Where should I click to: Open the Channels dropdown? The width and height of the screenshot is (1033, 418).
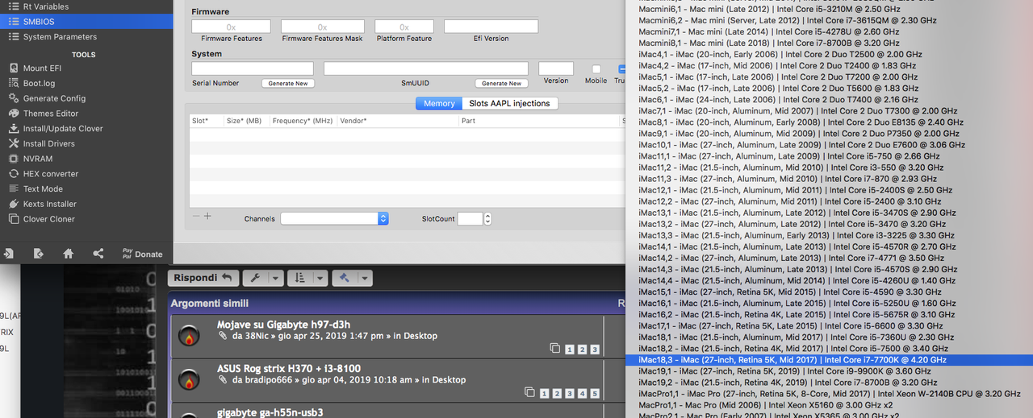click(x=334, y=218)
